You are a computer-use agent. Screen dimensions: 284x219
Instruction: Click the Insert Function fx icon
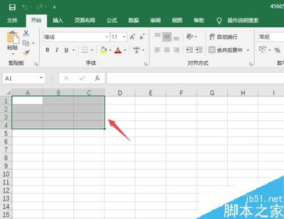point(97,78)
